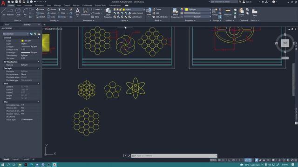Click the Insert block icon
298x167 pixels.
click(149, 12)
